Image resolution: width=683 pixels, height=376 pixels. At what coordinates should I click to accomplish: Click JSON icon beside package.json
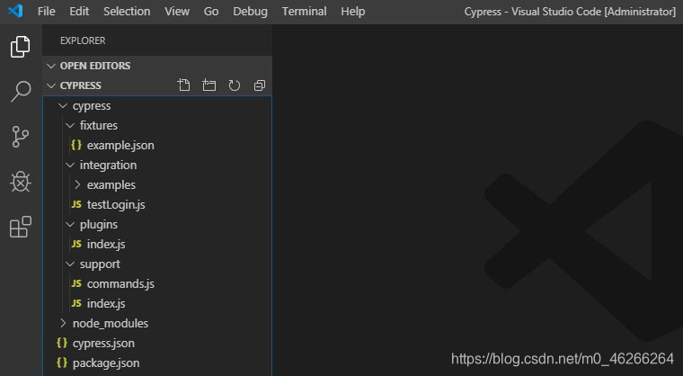click(62, 363)
